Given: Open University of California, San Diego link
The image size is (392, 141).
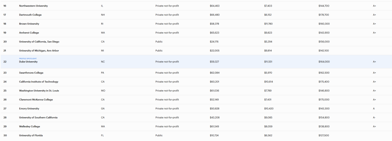Looking at the screenshot, I should 39,42.
